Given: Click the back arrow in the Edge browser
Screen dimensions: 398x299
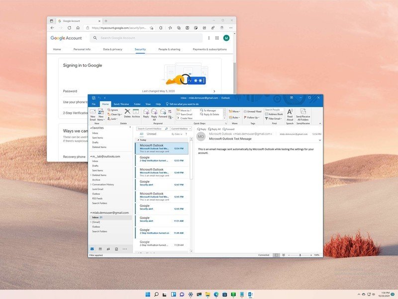Looking at the screenshot, I should 52,28.
